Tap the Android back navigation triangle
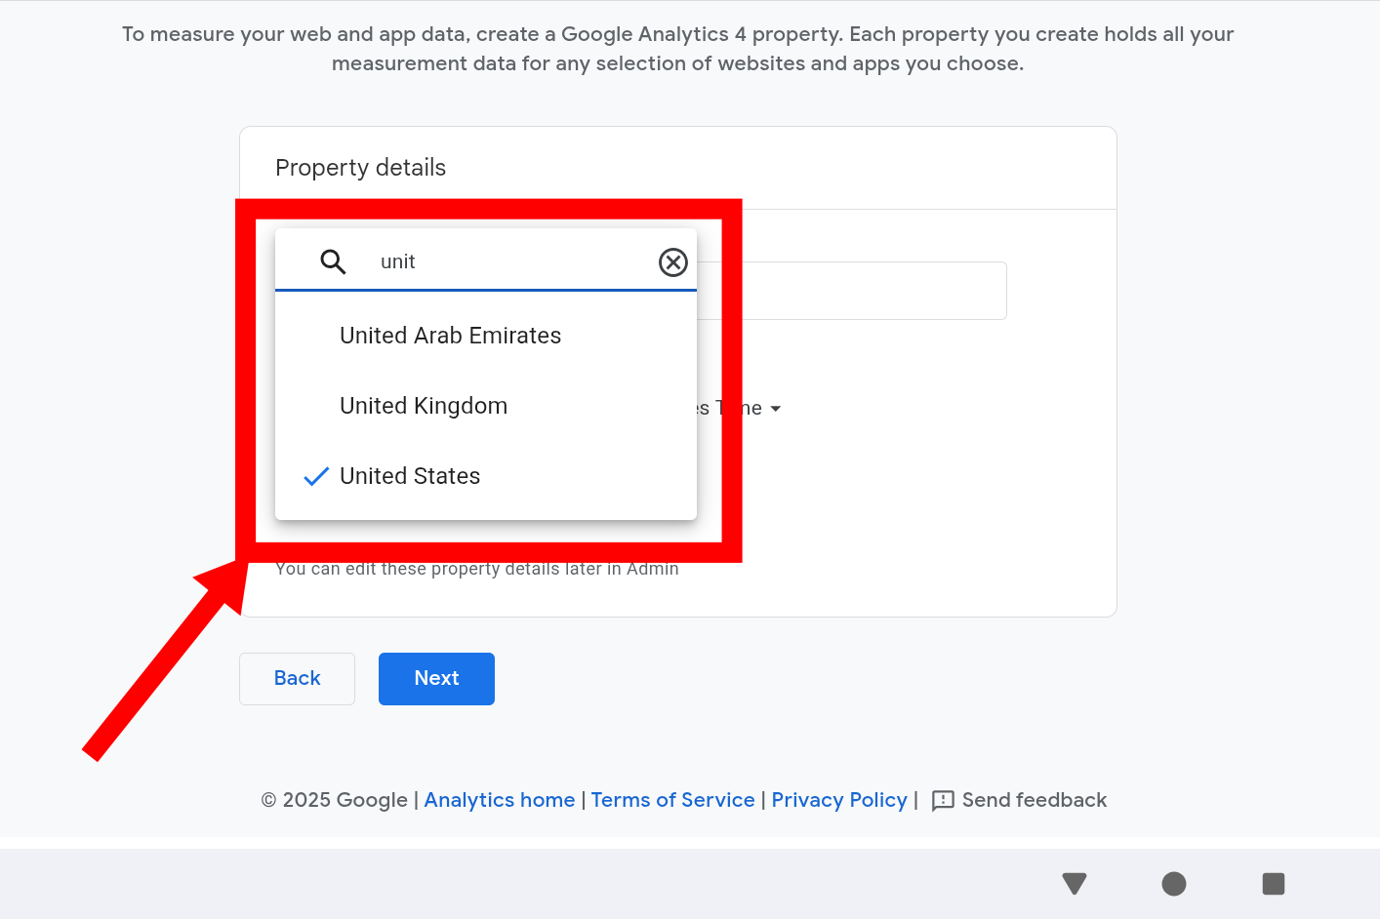 click(x=1075, y=884)
